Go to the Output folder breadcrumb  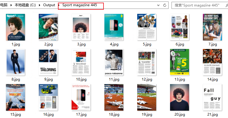pyautogui.click(x=49, y=5)
